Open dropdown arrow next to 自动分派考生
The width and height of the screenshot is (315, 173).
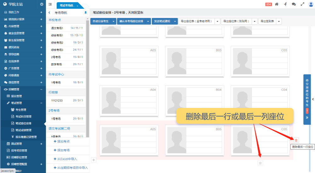pyautogui.click(x=113, y=21)
